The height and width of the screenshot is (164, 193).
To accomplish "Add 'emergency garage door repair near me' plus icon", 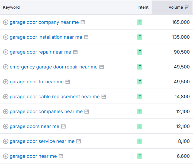I will pos(6,67).
